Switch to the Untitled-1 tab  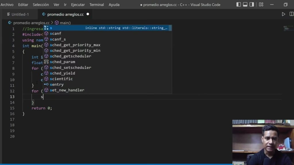(x=20, y=14)
